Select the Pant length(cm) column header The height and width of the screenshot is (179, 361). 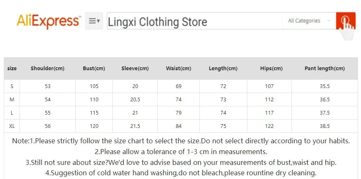[324, 69]
